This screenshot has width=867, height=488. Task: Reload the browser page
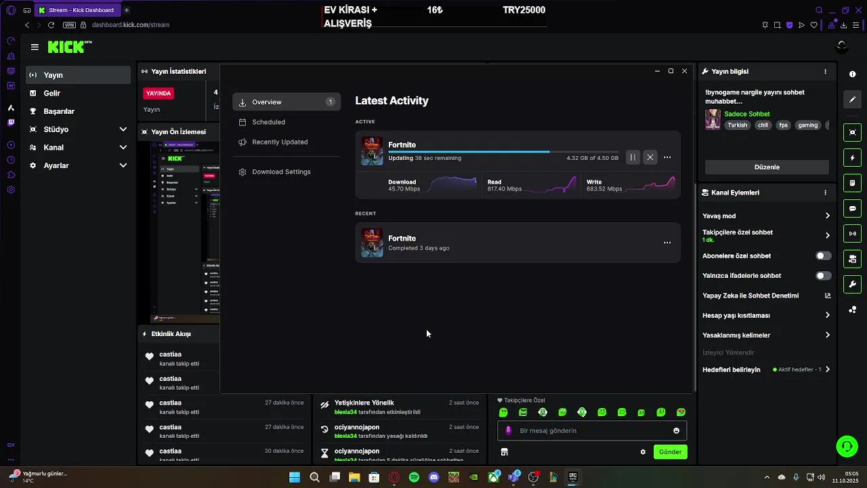[x=51, y=25]
